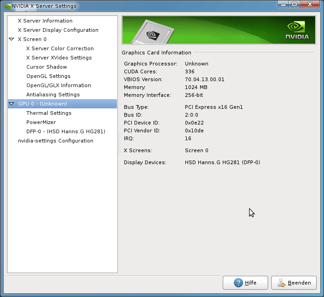Click the Memory value 1024 MB
Screen dimensions: 324x297
click(196, 87)
